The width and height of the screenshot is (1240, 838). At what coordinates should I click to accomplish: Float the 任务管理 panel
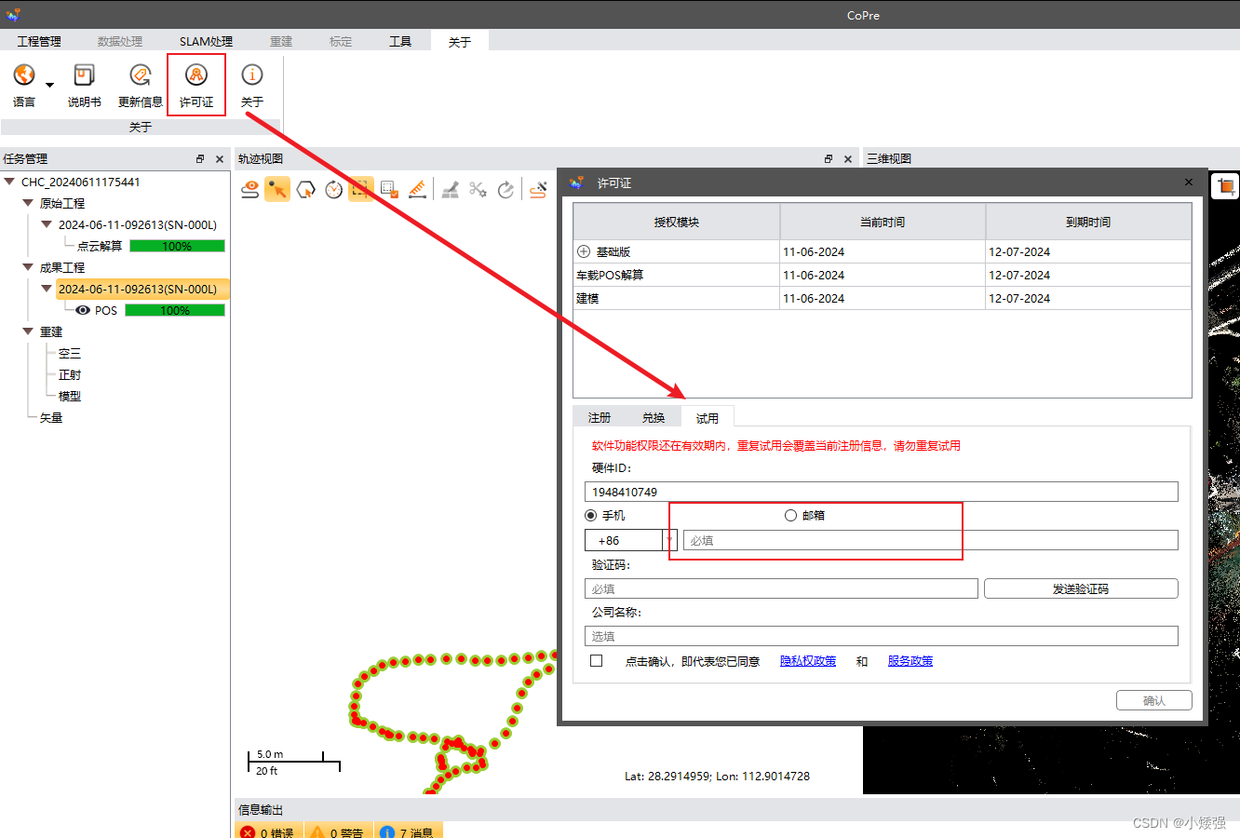(200, 159)
